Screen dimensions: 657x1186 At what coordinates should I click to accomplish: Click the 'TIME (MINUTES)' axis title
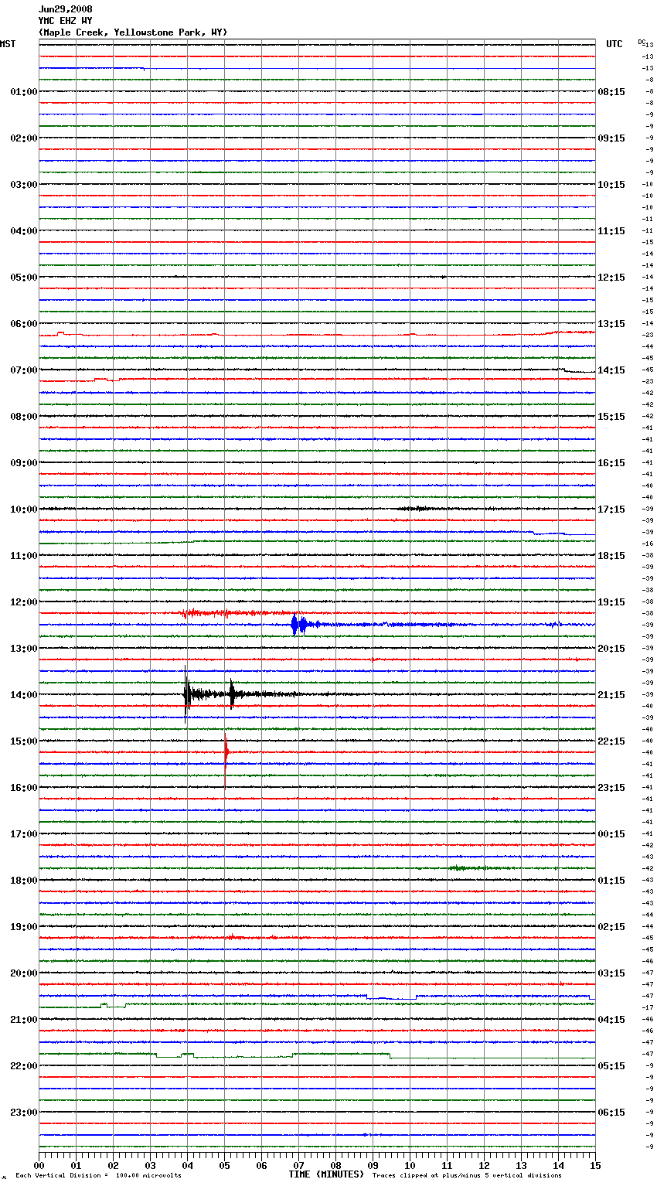[x=326, y=1174]
